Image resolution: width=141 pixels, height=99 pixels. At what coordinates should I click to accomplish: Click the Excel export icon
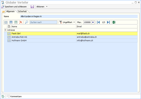click(x=114, y=22)
